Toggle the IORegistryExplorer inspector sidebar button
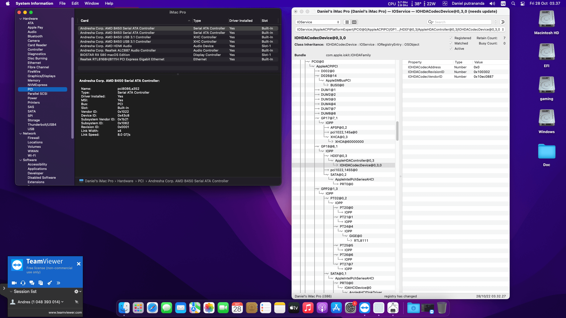 point(503,22)
